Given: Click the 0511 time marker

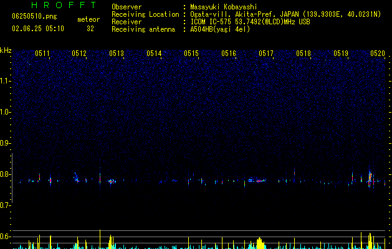Looking at the screenshot, I should (x=42, y=54).
